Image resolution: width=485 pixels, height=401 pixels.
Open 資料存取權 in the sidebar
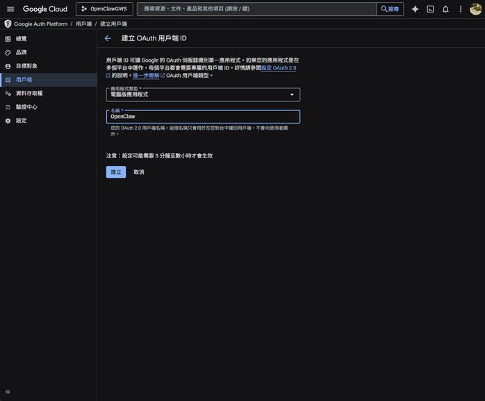coord(28,93)
